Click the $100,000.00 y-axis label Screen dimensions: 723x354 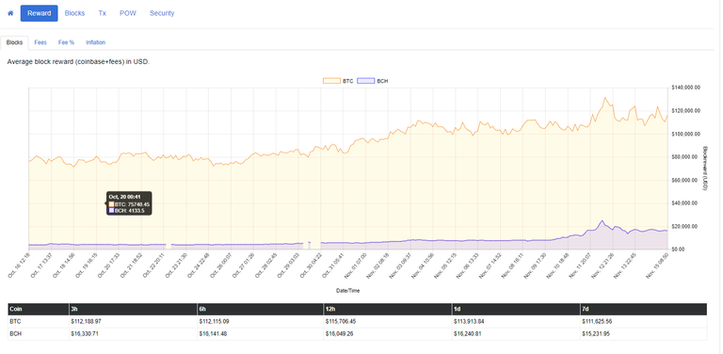[685, 134]
